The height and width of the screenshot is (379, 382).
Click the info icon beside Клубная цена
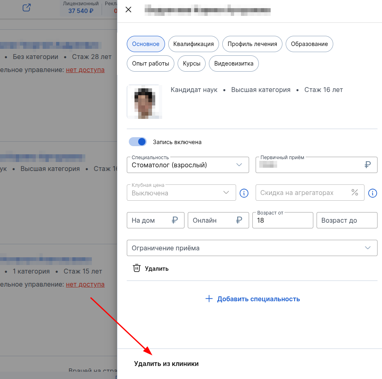point(244,193)
